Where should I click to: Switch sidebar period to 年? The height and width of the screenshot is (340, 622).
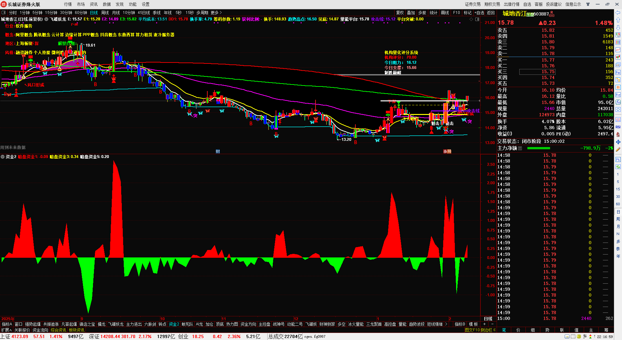(x=618, y=256)
